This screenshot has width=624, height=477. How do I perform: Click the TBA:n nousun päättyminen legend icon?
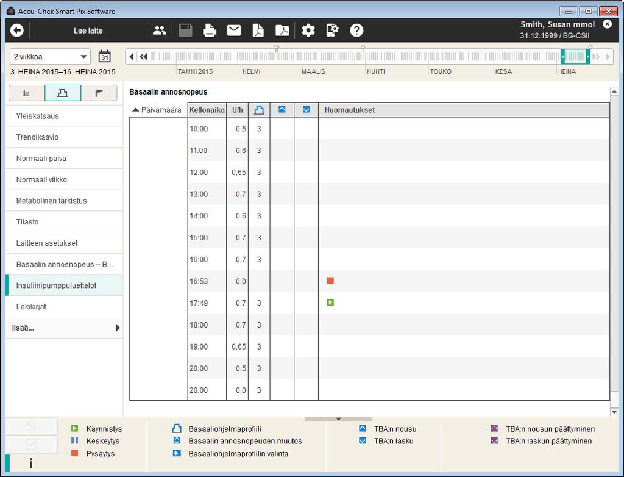(x=494, y=428)
